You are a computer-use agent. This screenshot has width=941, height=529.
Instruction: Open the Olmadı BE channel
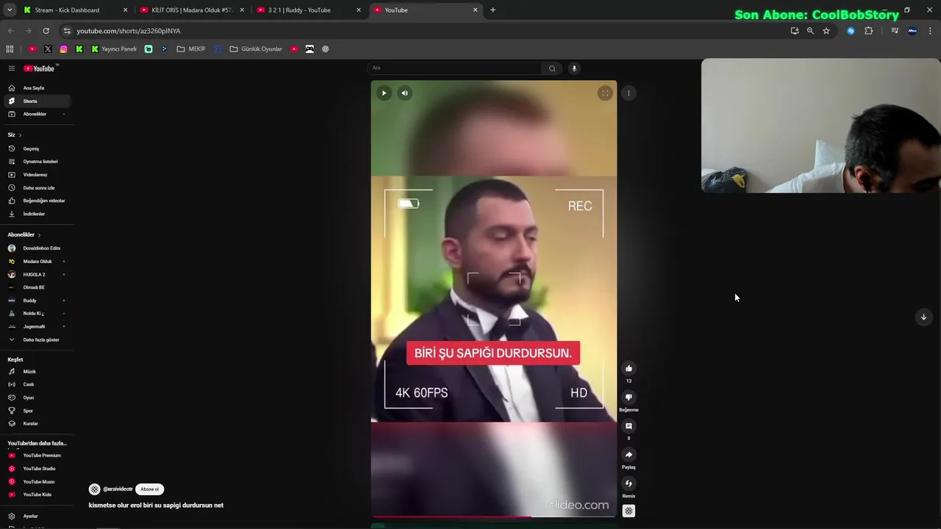[x=37, y=287]
